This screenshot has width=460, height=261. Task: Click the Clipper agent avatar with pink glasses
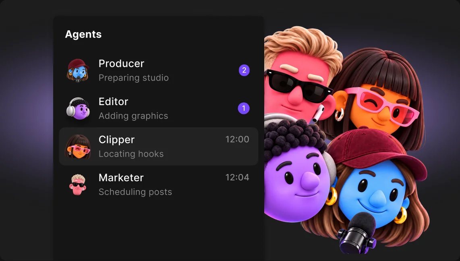(x=78, y=147)
